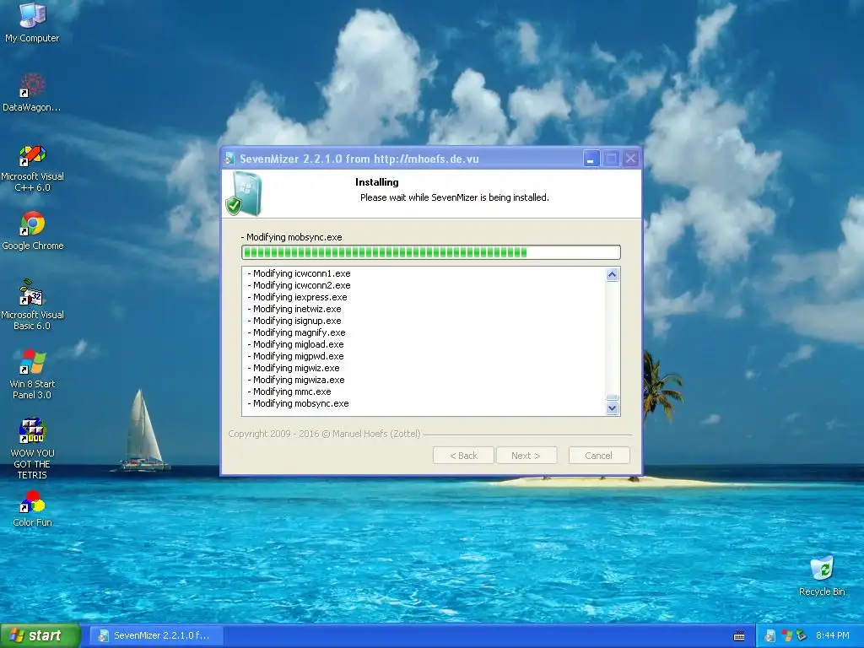Activate the SevenMizer taskbar button
This screenshot has height=648, width=864.
pyautogui.click(x=156, y=636)
